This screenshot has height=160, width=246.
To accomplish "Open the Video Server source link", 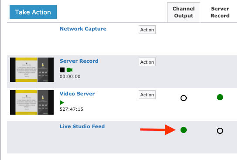I will click(x=77, y=94).
